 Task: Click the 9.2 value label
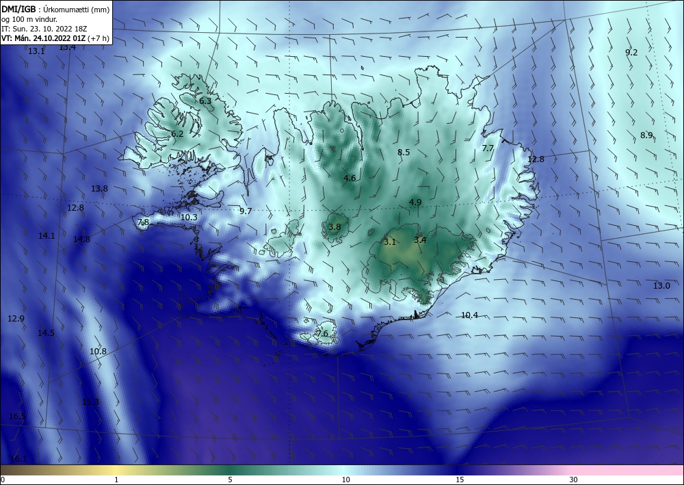point(631,53)
